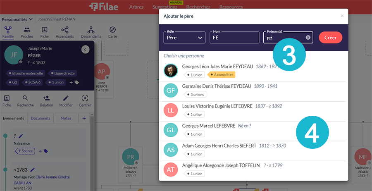Open the Recherches menu
This screenshot has width=372, height=191.
tap(198, 7)
